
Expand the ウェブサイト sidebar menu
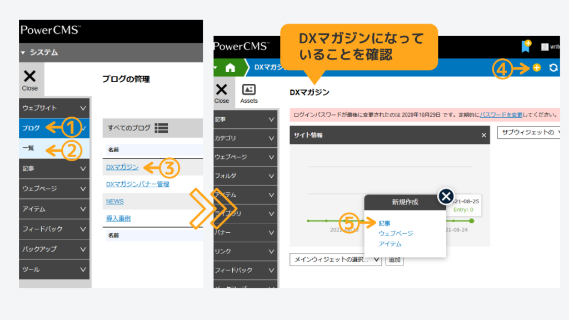(x=54, y=108)
